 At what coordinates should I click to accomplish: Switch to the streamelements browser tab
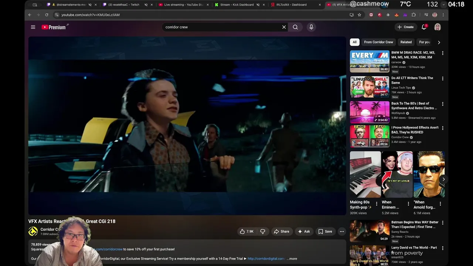point(71,5)
